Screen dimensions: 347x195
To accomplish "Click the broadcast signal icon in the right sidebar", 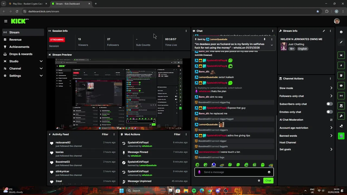I will (x=341, y=96).
